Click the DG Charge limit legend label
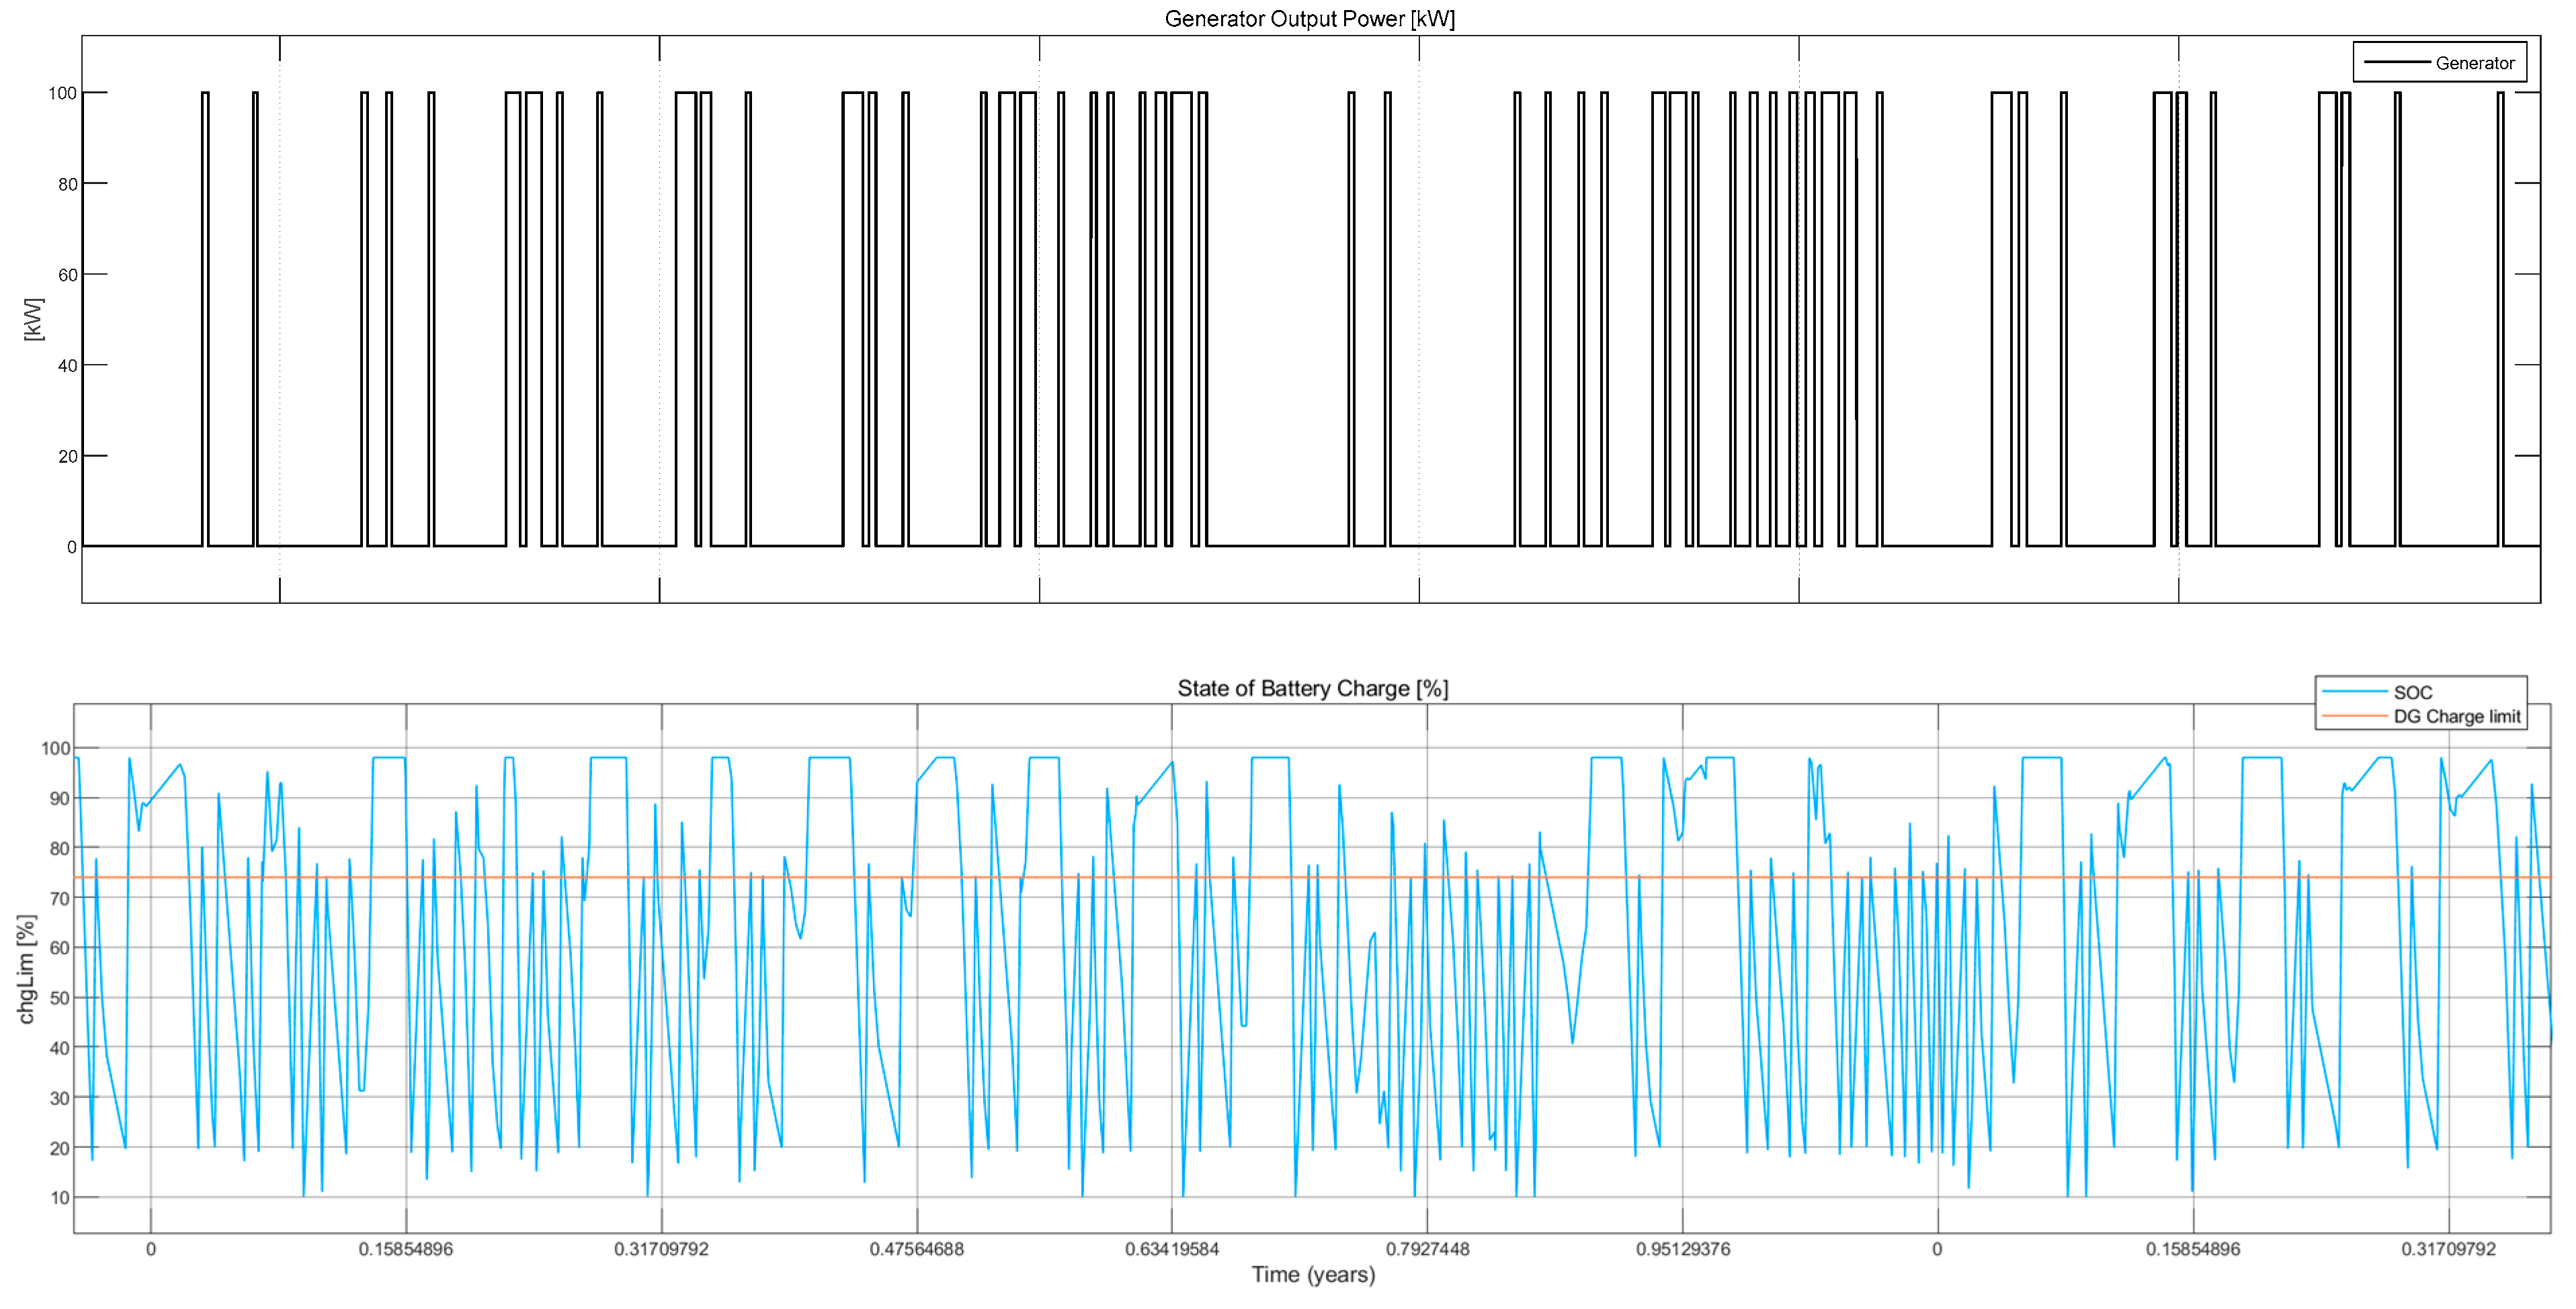This screenshot has height=1309, width=2576. point(2456,717)
